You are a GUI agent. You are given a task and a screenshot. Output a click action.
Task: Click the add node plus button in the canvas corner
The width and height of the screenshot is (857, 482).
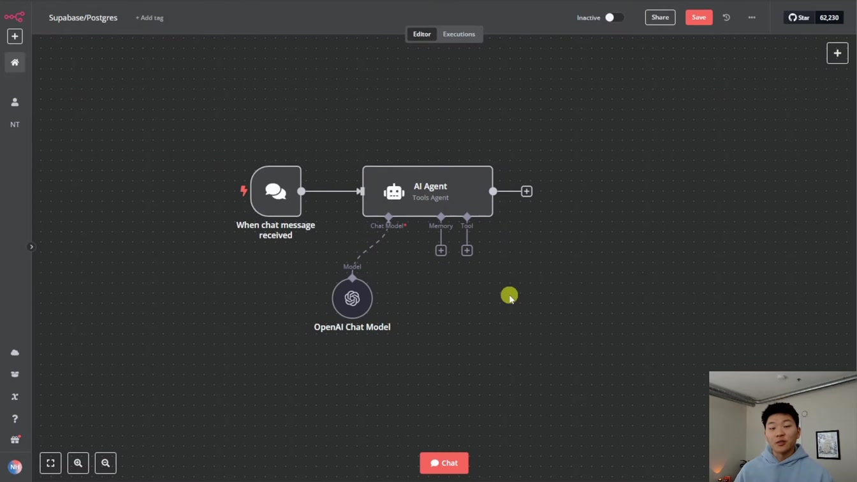click(837, 53)
